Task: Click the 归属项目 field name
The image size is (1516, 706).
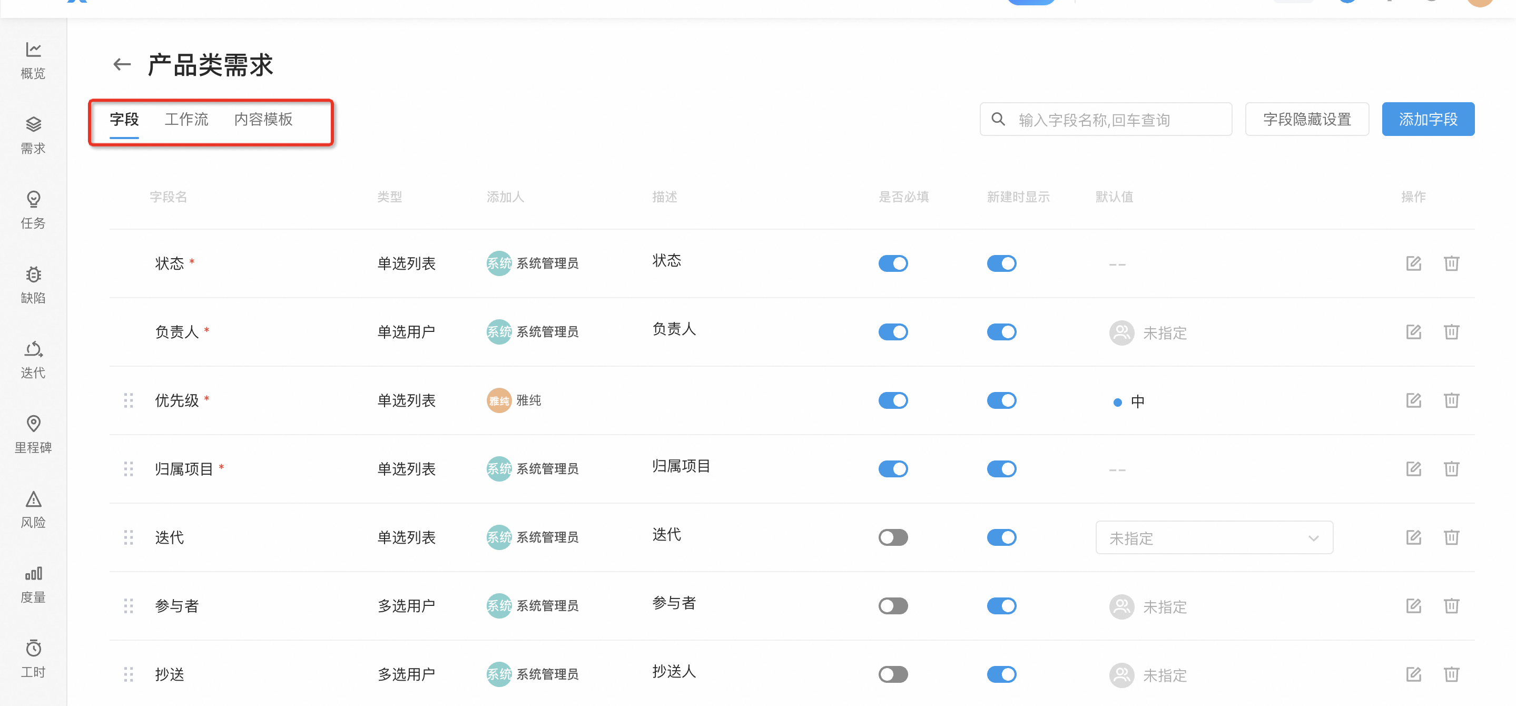Action: pos(184,469)
